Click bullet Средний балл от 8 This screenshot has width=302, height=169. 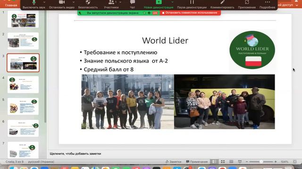pyautogui.click(x=109, y=69)
